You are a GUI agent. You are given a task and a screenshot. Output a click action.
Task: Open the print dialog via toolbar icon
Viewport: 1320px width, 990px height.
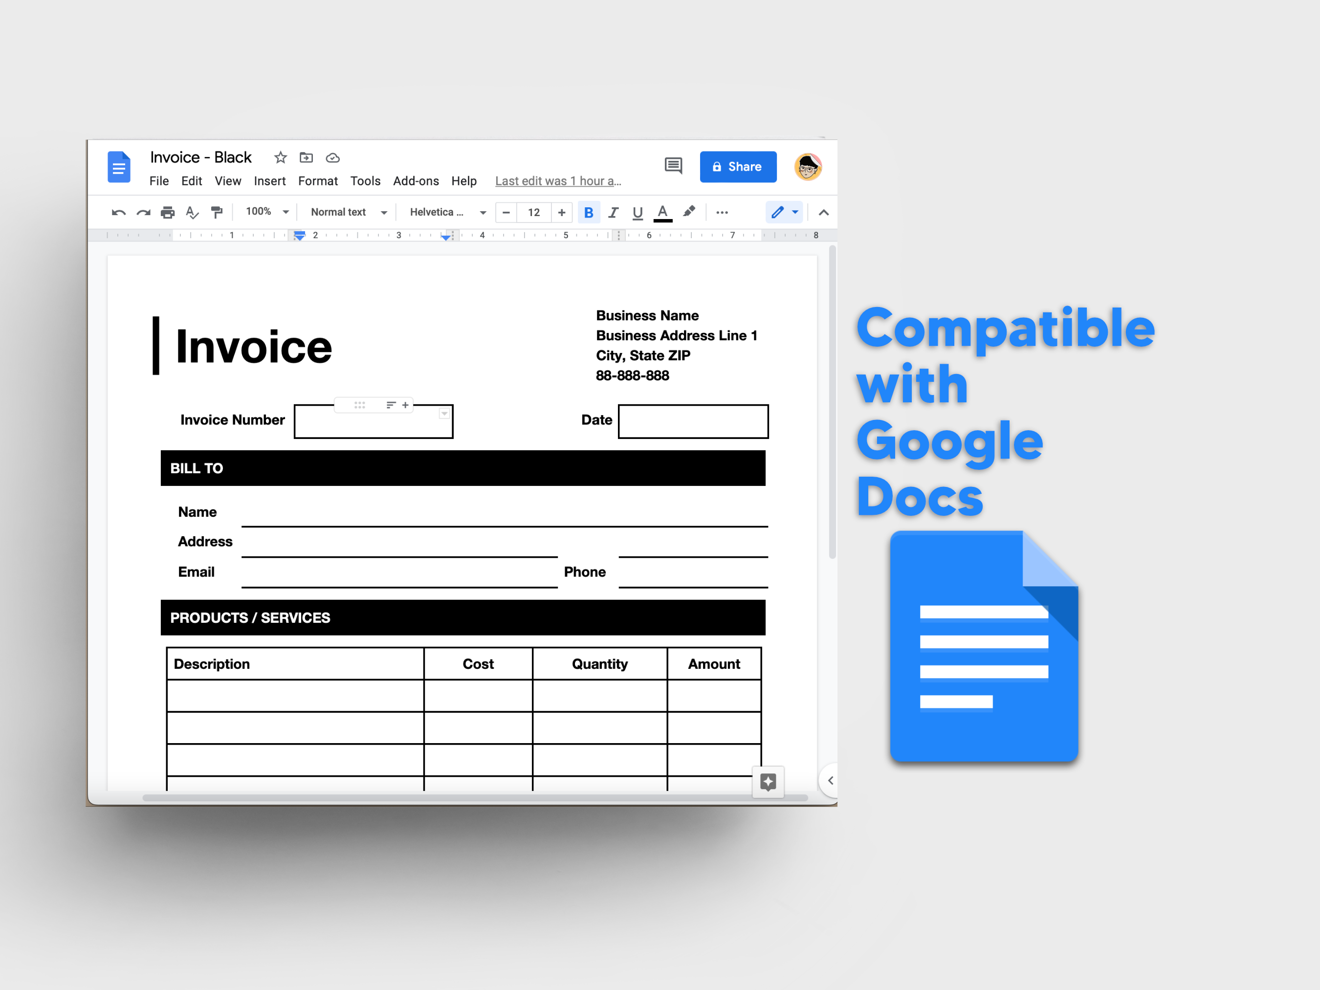[x=168, y=212]
